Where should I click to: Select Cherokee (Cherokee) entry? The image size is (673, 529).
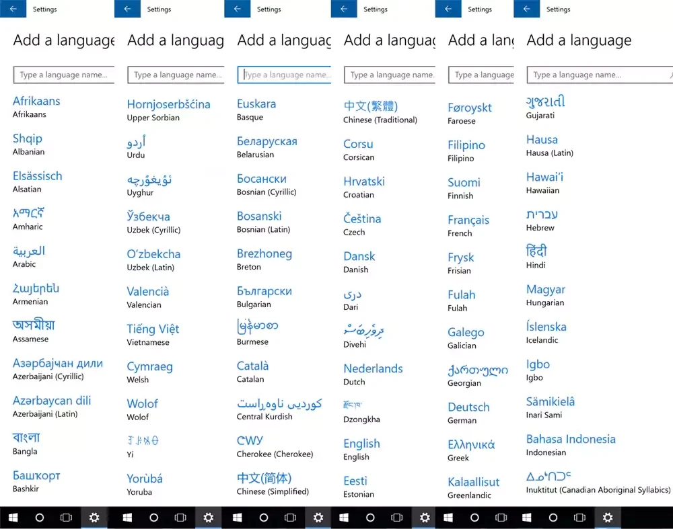click(275, 447)
